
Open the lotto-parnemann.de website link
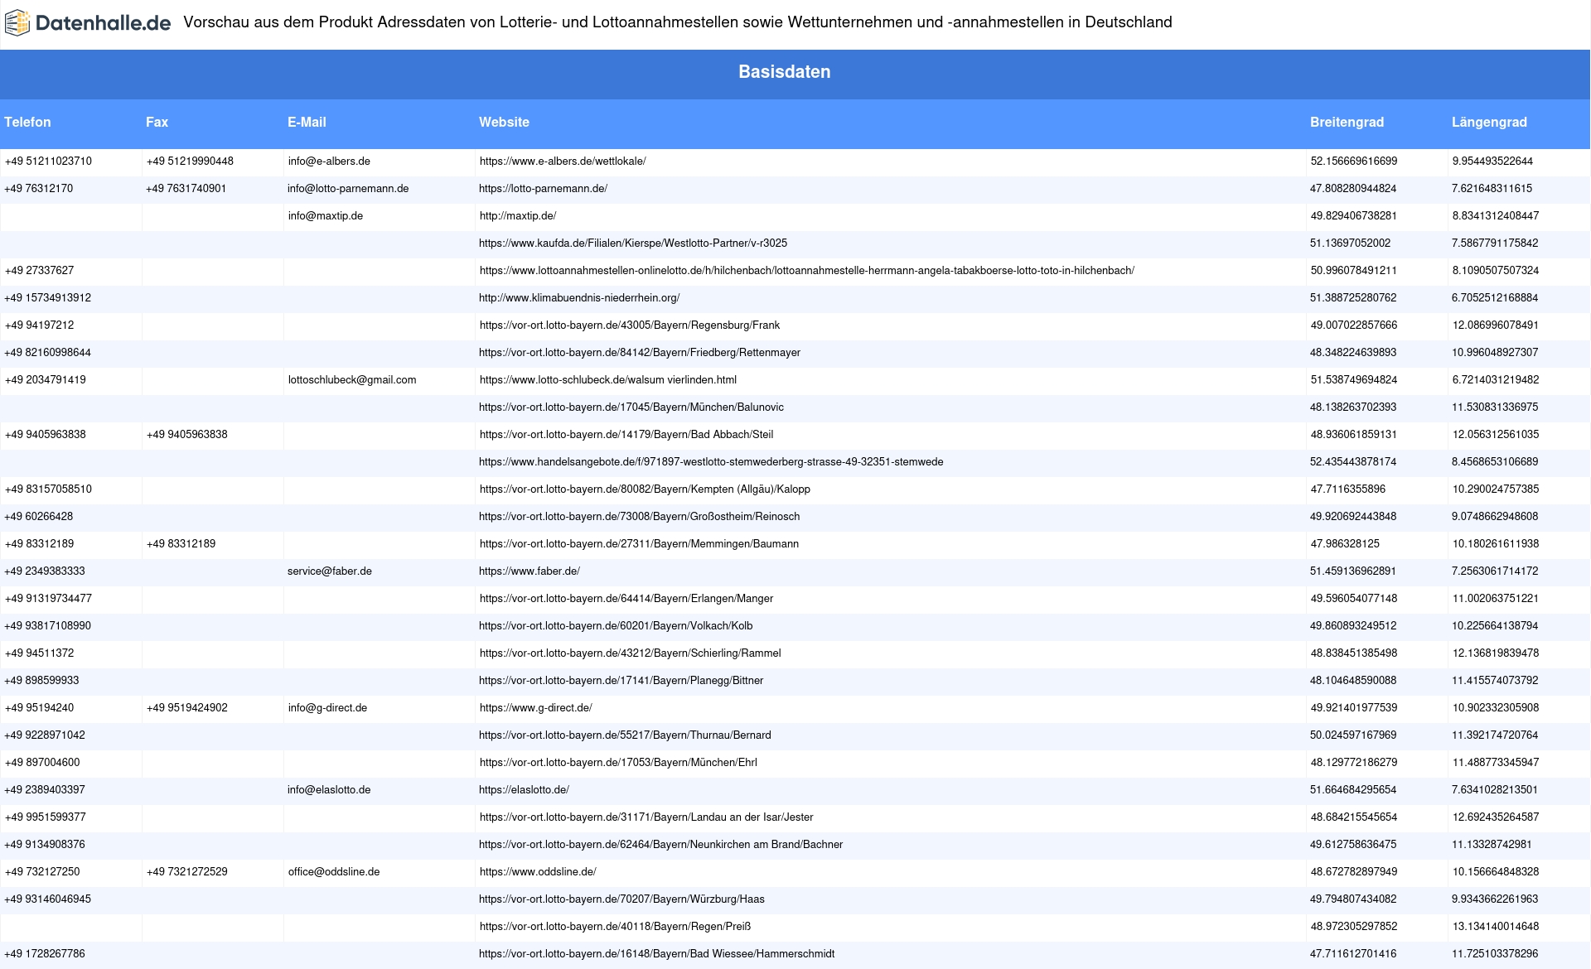(543, 189)
